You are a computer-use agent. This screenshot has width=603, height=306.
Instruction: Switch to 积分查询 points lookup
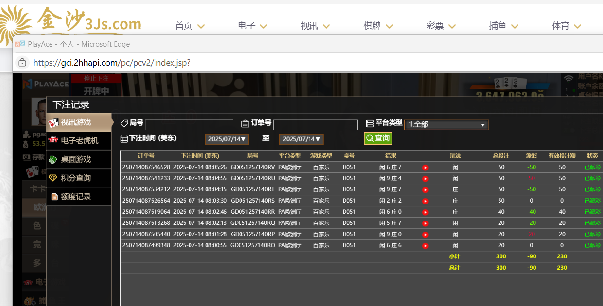75,178
